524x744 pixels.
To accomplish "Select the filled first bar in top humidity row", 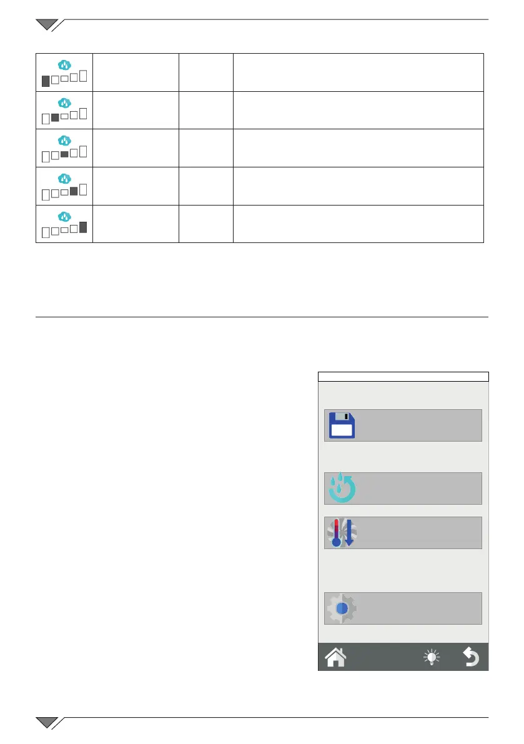I will (46, 80).
